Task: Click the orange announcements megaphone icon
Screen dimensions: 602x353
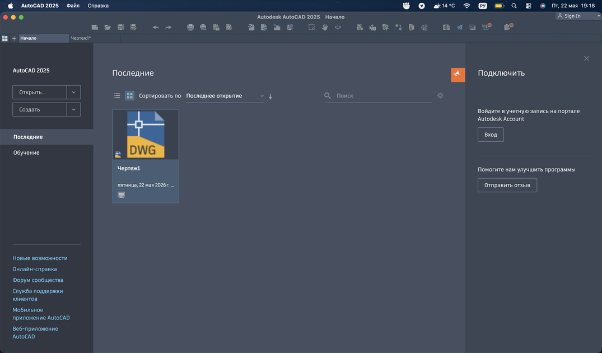Action: coord(458,75)
